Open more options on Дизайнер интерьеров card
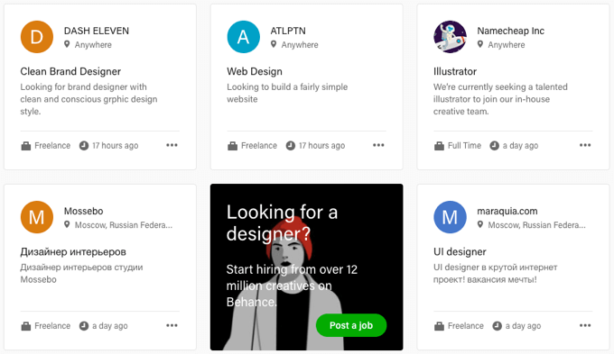Screen dimensions: 614x354 (172, 325)
